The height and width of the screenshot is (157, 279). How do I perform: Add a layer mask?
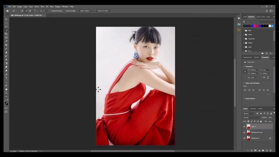(x=255, y=150)
